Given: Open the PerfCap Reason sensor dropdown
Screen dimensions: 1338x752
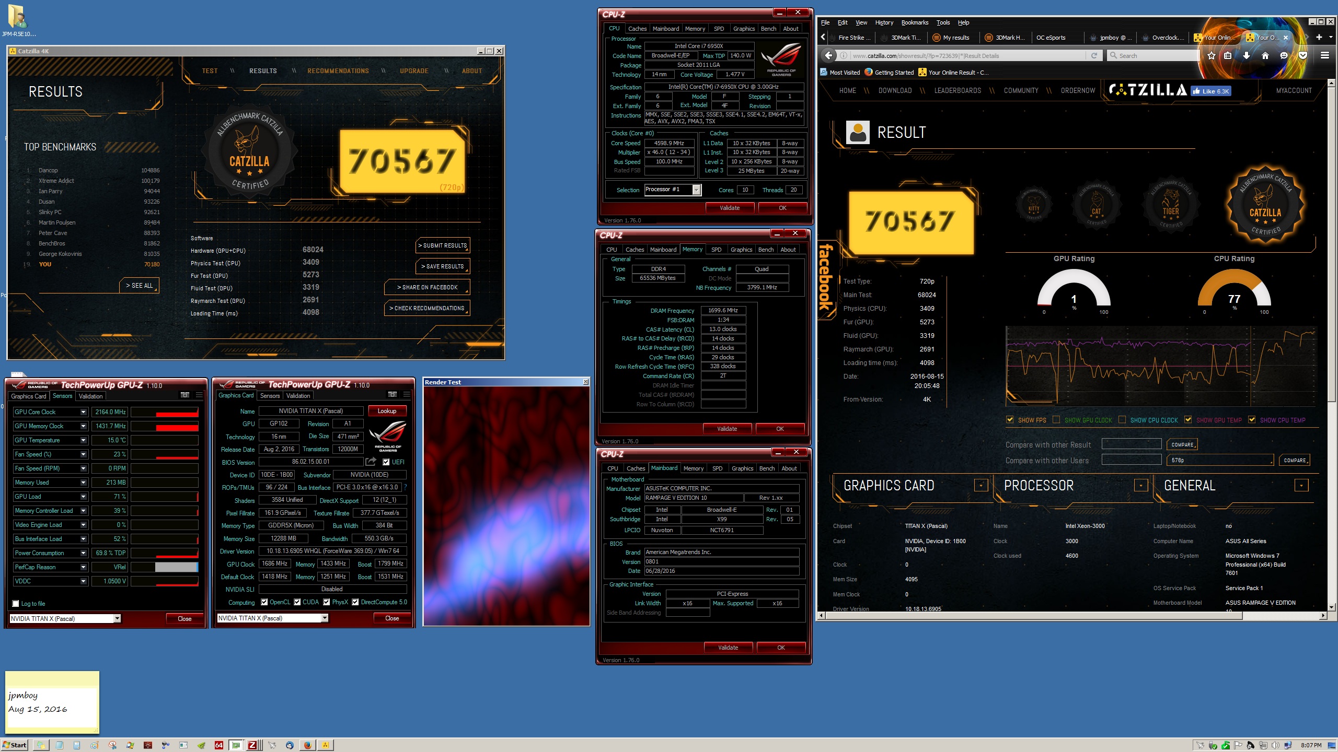Looking at the screenshot, I should [x=83, y=567].
